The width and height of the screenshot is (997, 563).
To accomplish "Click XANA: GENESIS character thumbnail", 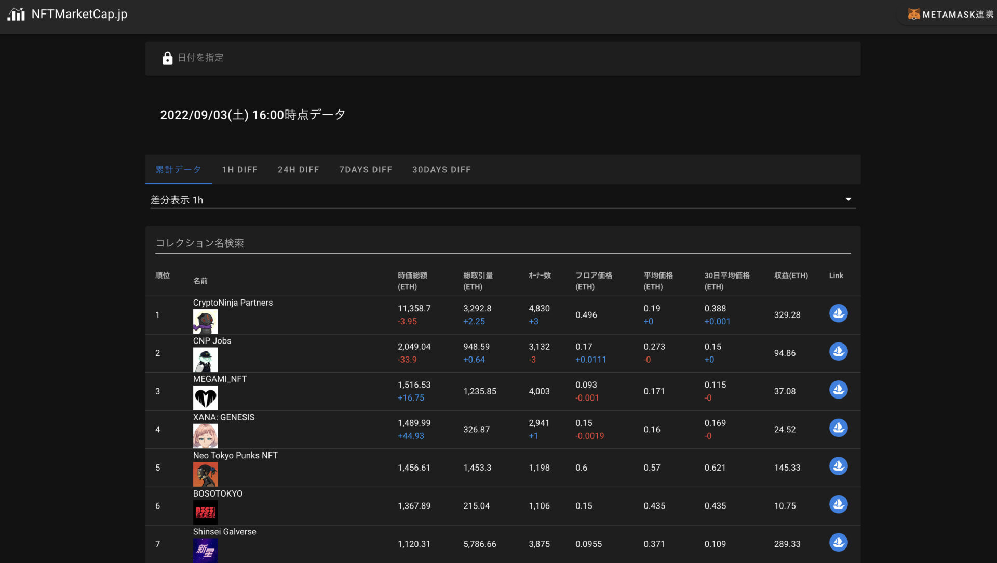I will coord(205,436).
